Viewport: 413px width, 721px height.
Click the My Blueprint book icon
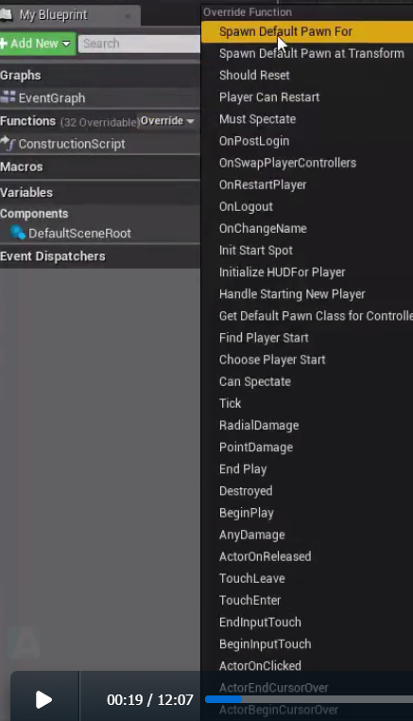click(6, 15)
